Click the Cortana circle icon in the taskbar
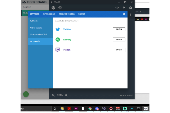Screen dimensions: 170x113 (x=55, y=108)
